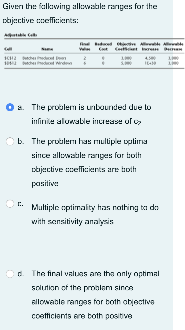Mark option d as the answer
This screenshot has height=330, width=185.
pyautogui.click(x=10, y=274)
